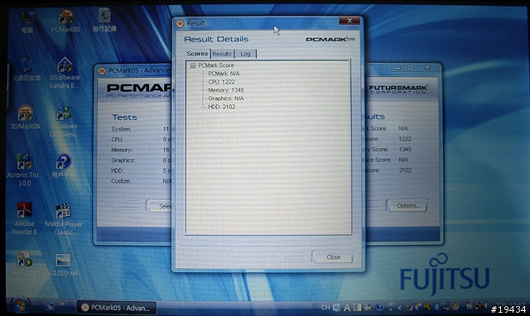This screenshot has width=530, height=316.
Task: Click Futuremark Corporation logo in PCMark05 window
Action: click(398, 89)
